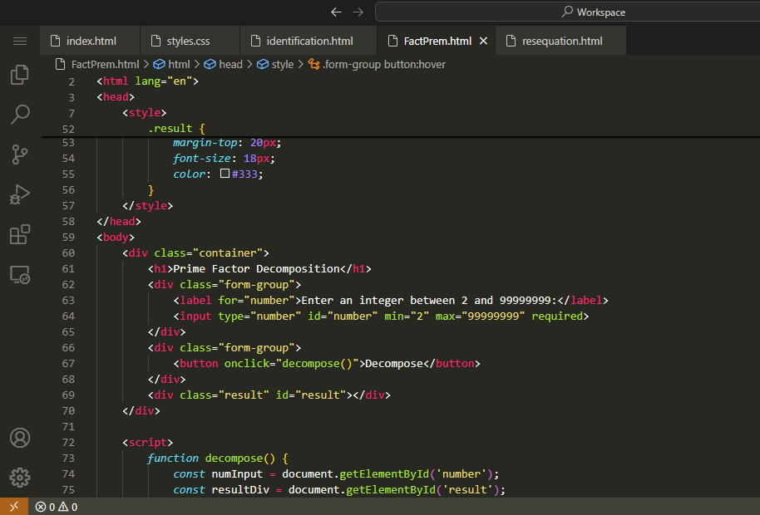Click the #333 color swatch
This screenshot has width=760, height=515.
(225, 174)
